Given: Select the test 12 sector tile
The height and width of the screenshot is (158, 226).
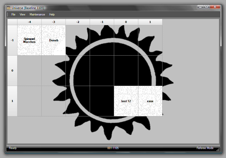Looking at the screenshot, I should point(126,101).
